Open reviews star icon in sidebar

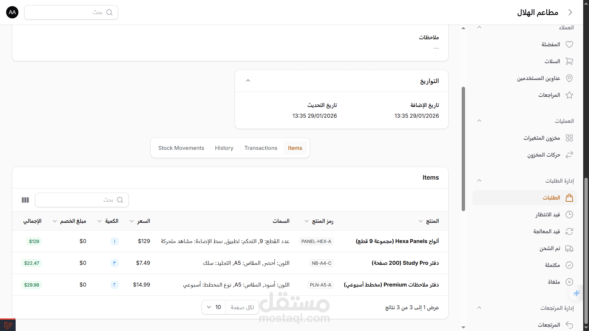point(569,95)
